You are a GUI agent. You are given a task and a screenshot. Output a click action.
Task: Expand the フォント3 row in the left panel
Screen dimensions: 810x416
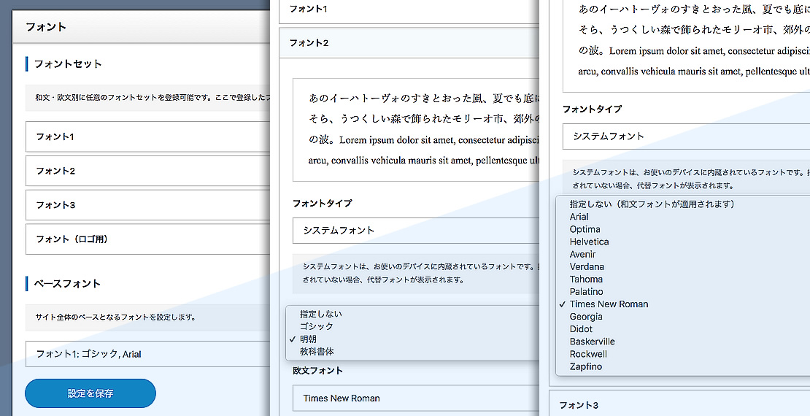pos(146,205)
